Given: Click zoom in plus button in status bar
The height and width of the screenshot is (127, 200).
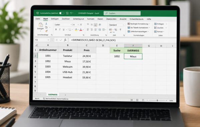Looking at the screenshot, I should tap(166, 101).
